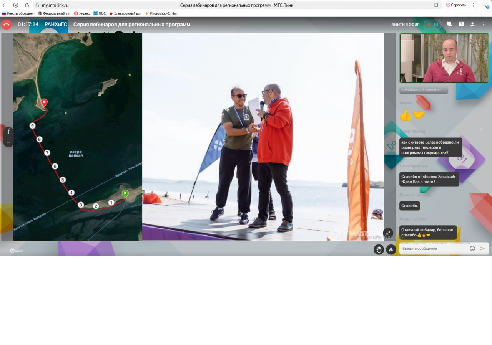
Task: Collapse the chat side panel arrow
Action: click(480, 130)
